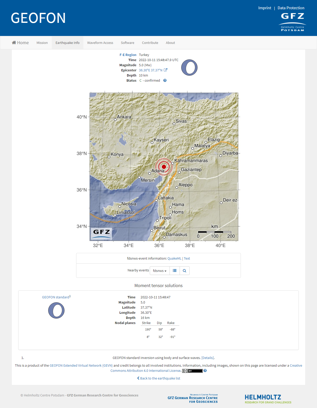Image resolution: width=317 pixels, height=408 pixels.
Task: Click the GFZ logo on the map
Action: tap(101, 233)
